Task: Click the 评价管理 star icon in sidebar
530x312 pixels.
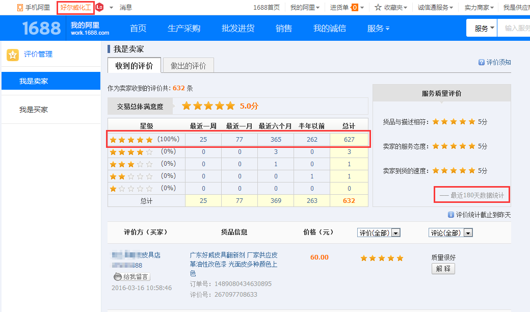Action: pos(13,55)
